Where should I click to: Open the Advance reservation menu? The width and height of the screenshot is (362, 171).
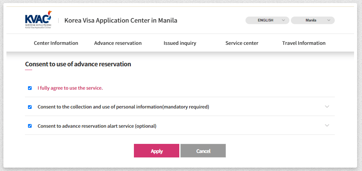coord(118,43)
